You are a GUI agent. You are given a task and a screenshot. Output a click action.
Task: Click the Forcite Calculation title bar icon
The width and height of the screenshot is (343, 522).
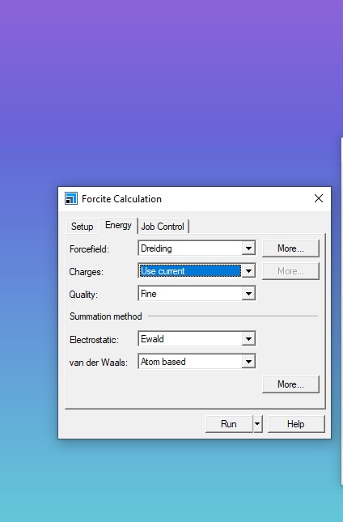tap(71, 199)
